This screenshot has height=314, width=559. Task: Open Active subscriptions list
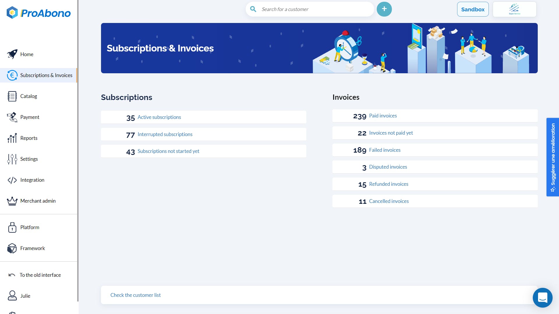159,117
